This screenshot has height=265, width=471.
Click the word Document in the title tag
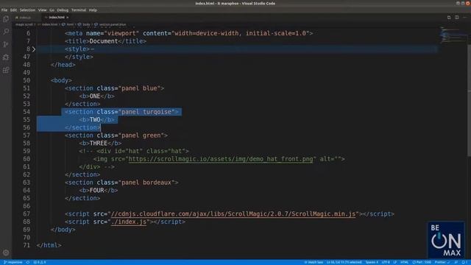coord(104,41)
